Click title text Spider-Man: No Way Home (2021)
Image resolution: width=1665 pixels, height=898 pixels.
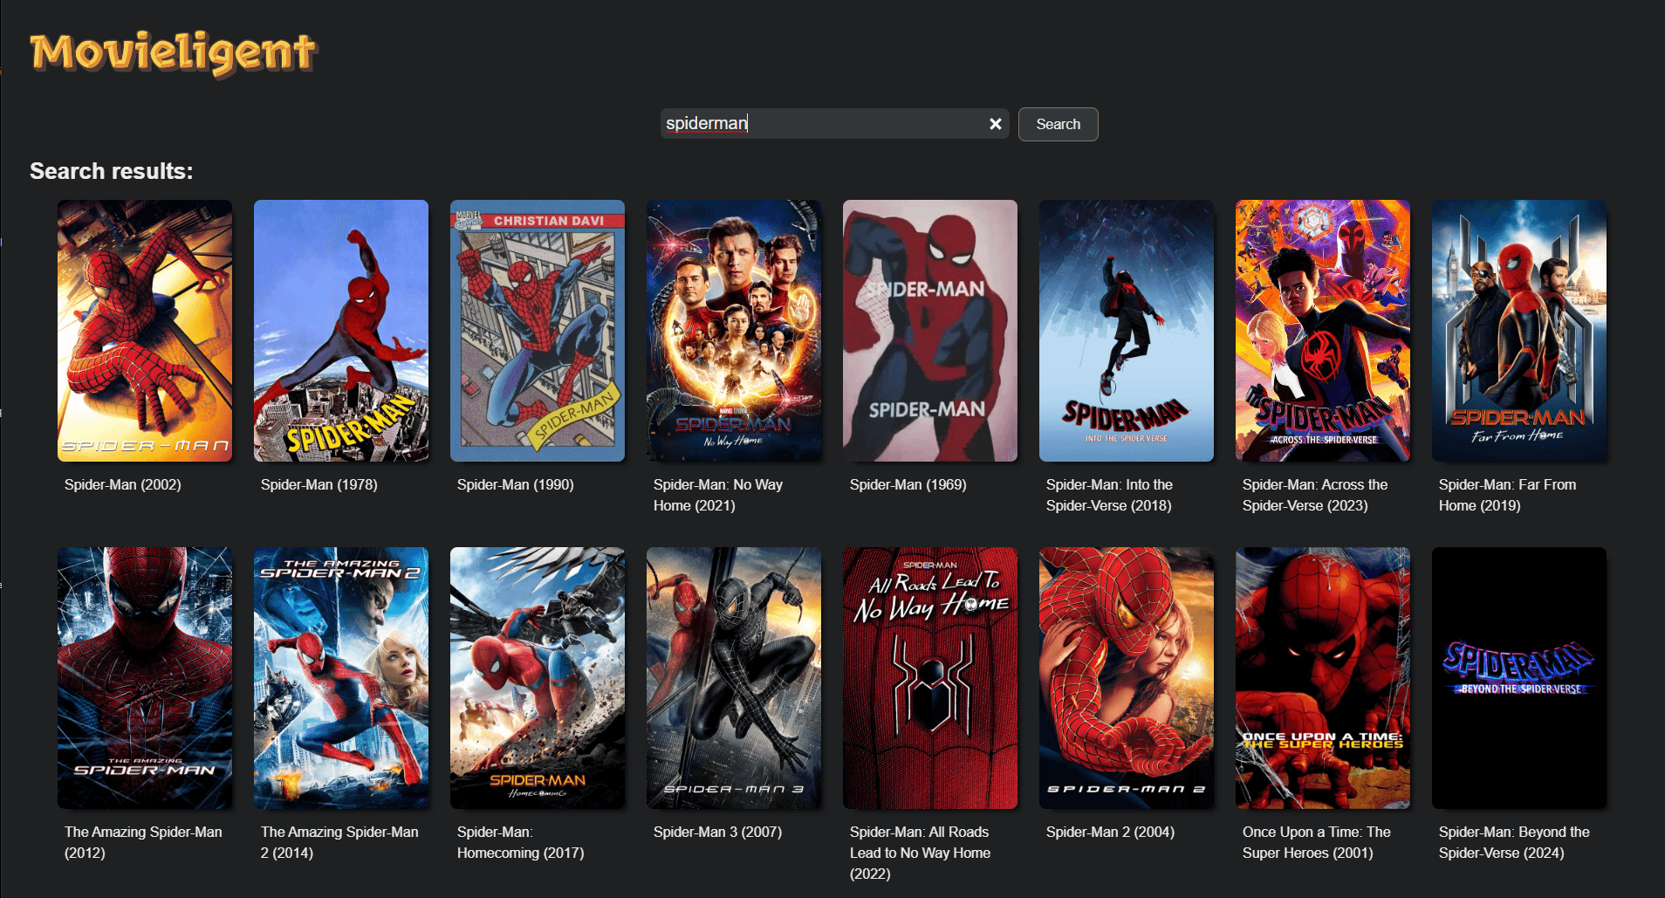pyautogui.click(x=718, y=495)
